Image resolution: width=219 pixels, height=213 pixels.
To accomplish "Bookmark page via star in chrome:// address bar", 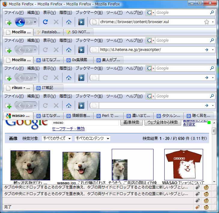I will tap(207, 22).
